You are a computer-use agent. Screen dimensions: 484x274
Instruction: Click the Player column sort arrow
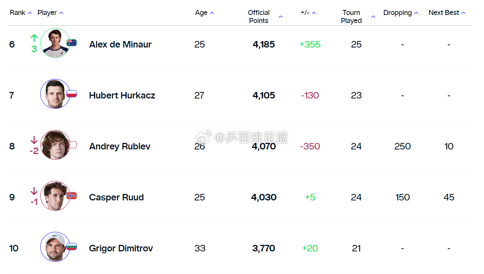[x=61, y=13]
